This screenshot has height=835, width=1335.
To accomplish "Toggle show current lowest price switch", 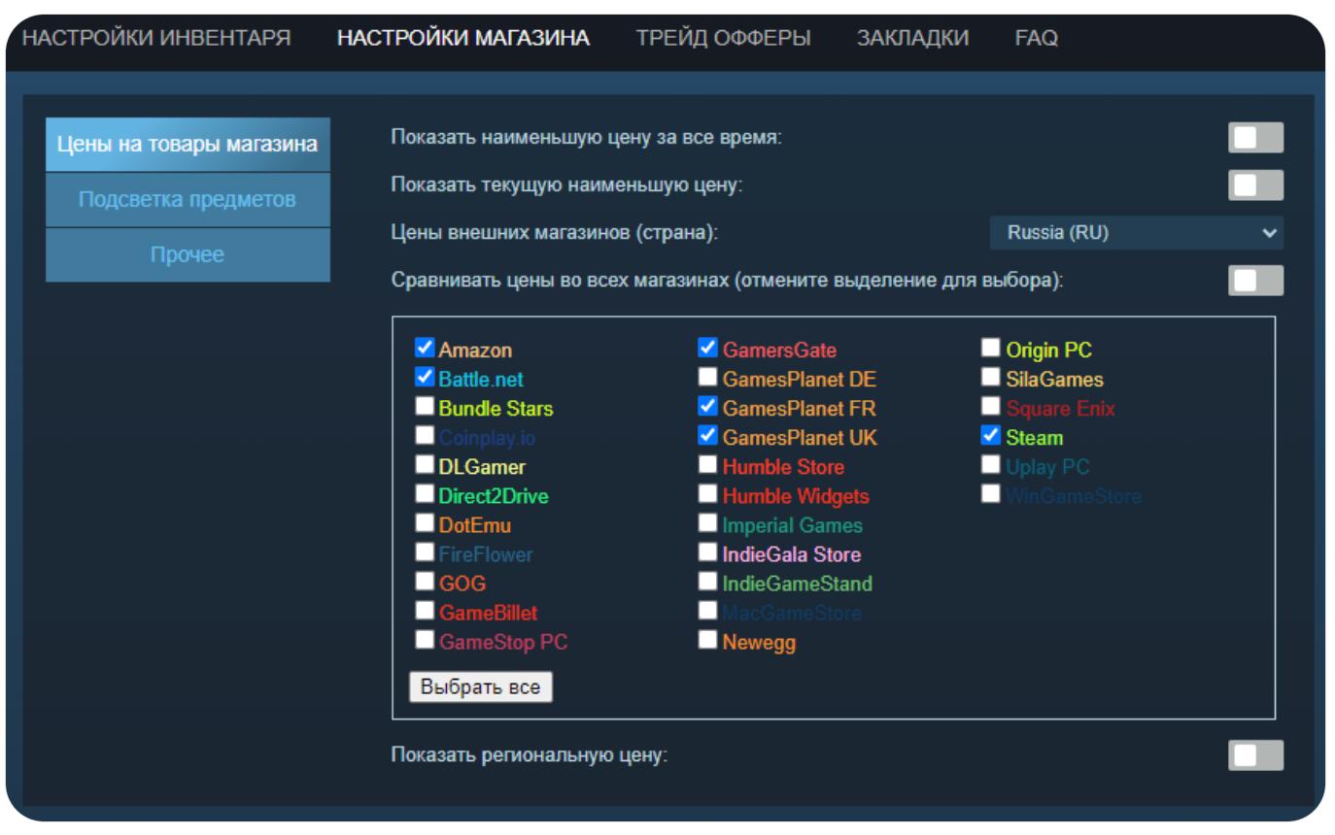I will point(1255,185).
